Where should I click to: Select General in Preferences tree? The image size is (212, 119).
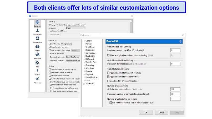(x=89, y=41)
